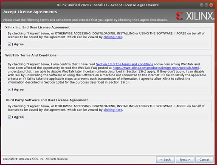Follow the webtalk.html FAQ URL link
The image size is (217, 165).
coord(156,68)
